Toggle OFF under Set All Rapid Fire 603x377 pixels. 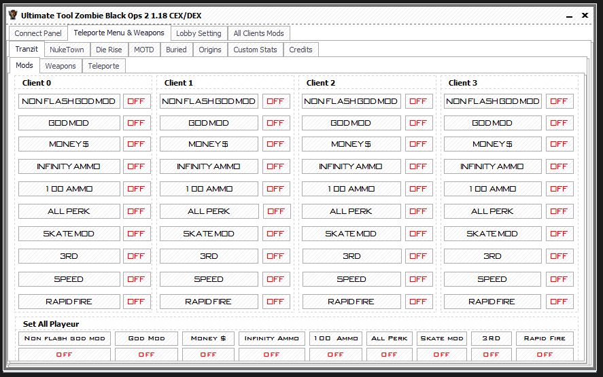(545, 355)
